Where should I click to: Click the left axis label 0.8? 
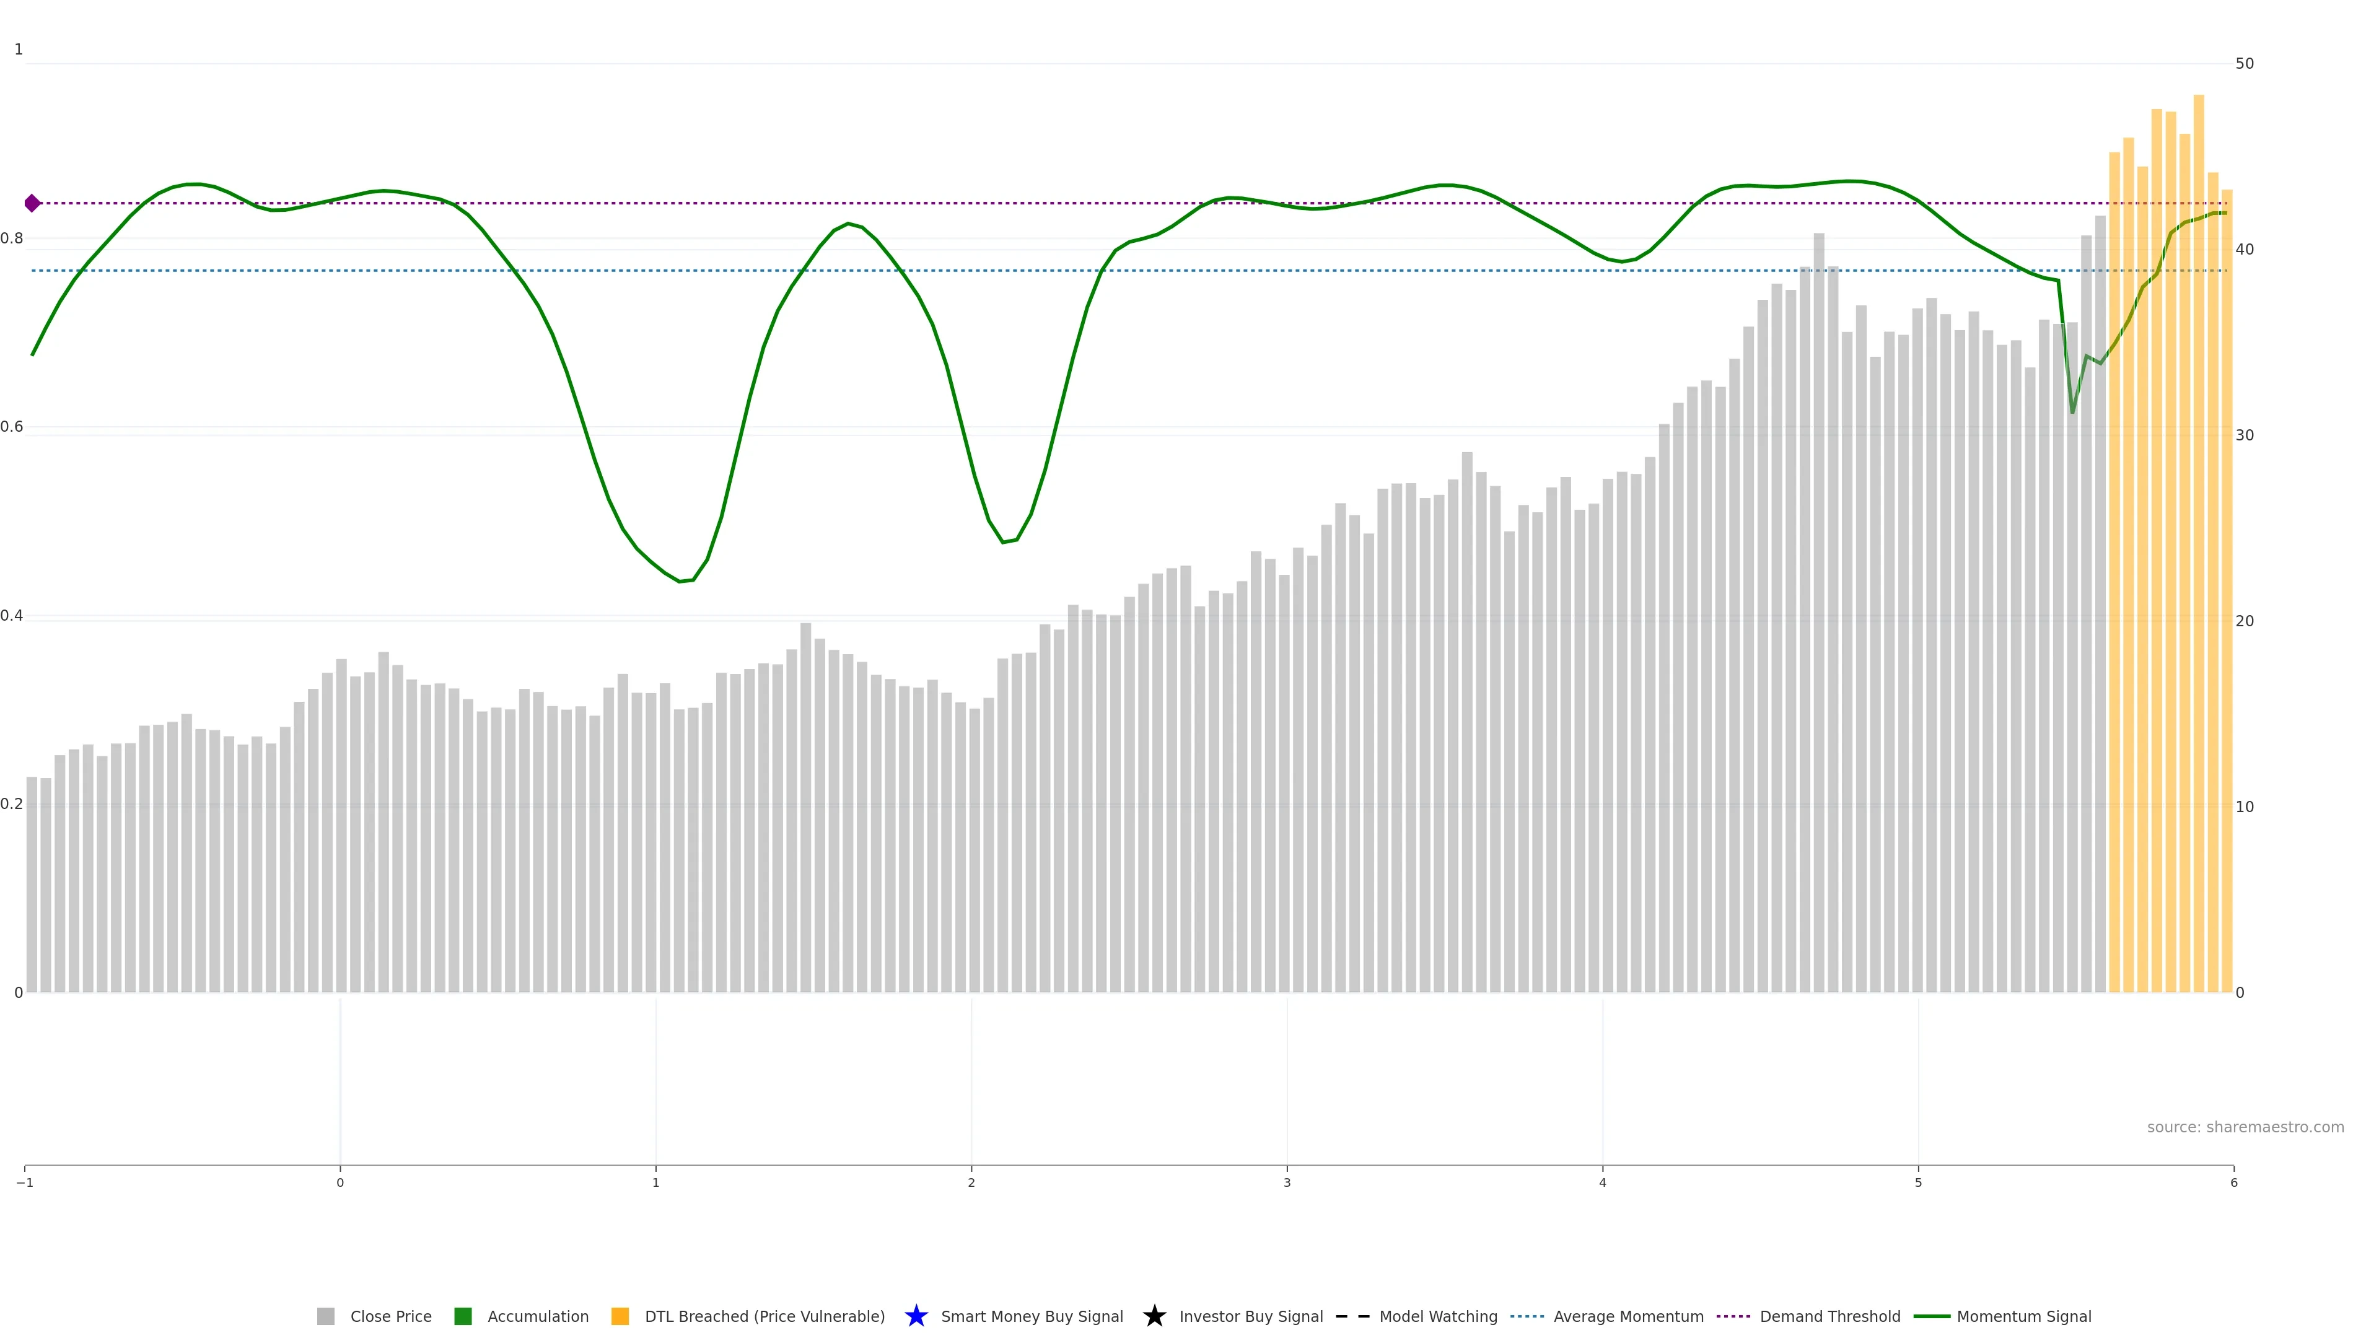click(x=12, y=238)
